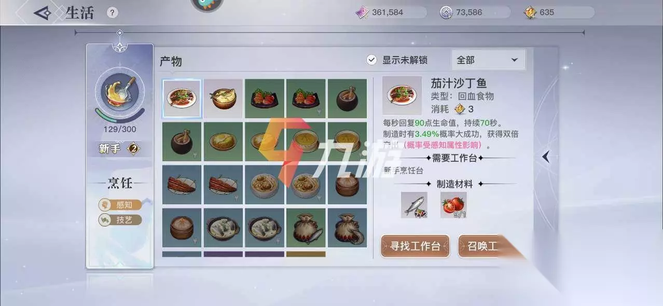The width and height of the screenshot is (663, 306).
Task: Tap the gold energy currency 635 icon
Action: pyautogui.click(x=530, y=12)
